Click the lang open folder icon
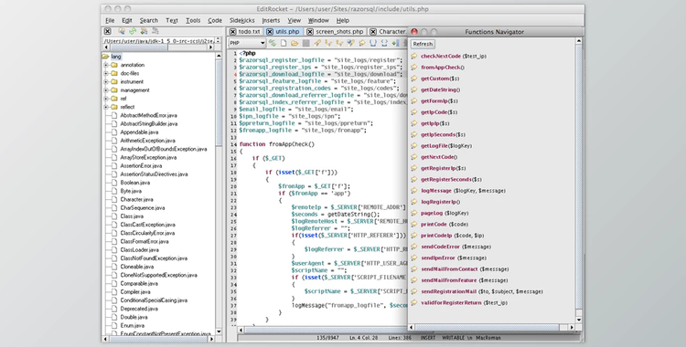Viewport: 686px width, 347px height. click(105, 57)
